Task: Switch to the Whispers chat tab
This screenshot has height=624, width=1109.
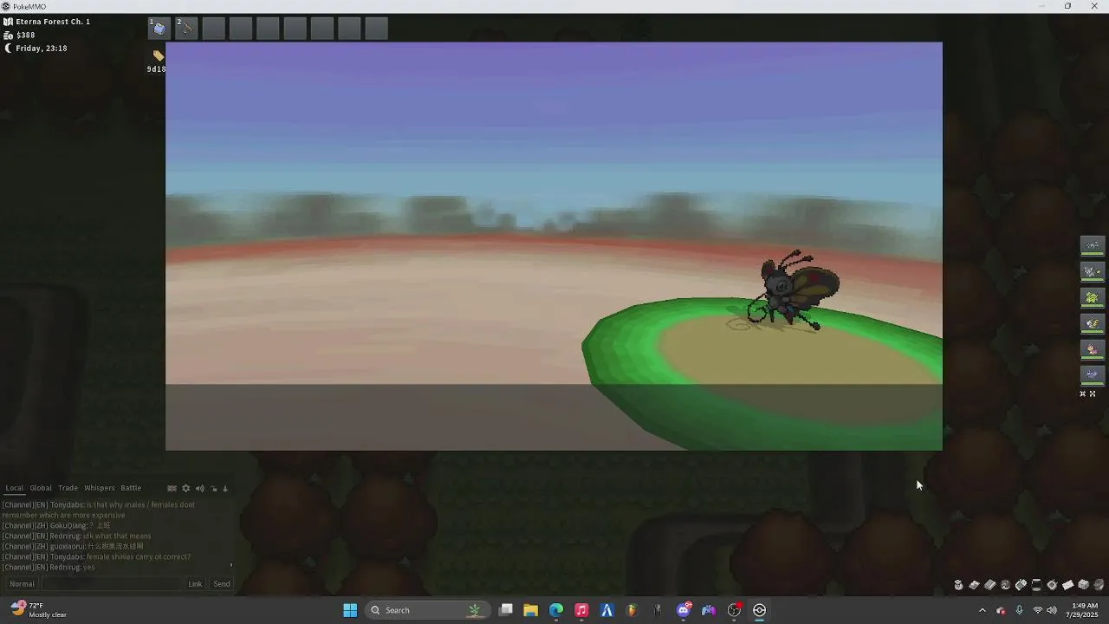Action: click(x=99, y=488)
